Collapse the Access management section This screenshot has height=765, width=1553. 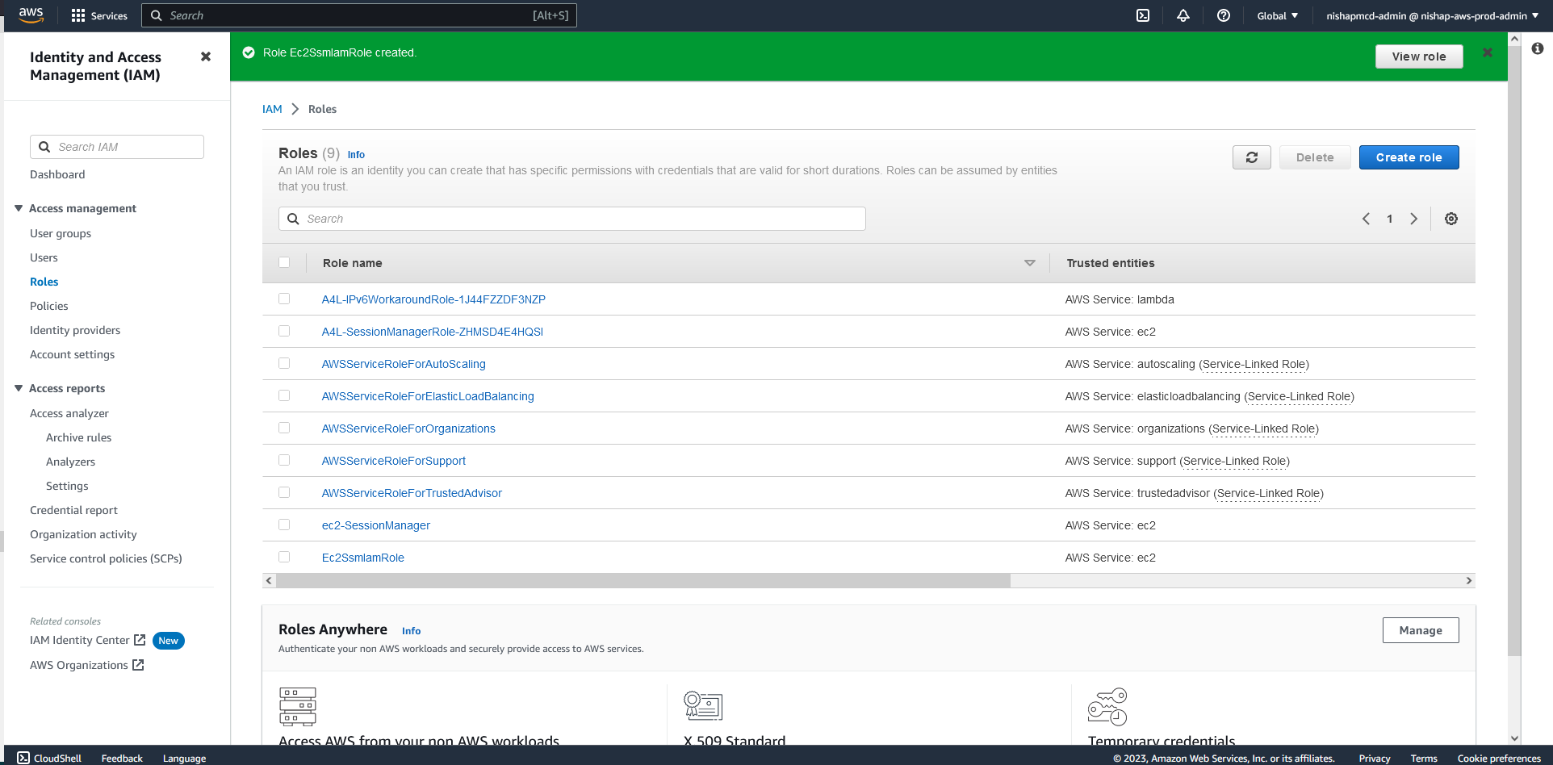click(x=19, y=208)
